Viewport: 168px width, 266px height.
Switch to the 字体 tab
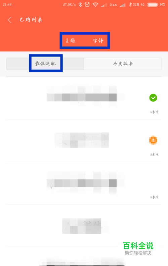pos(98,40)
